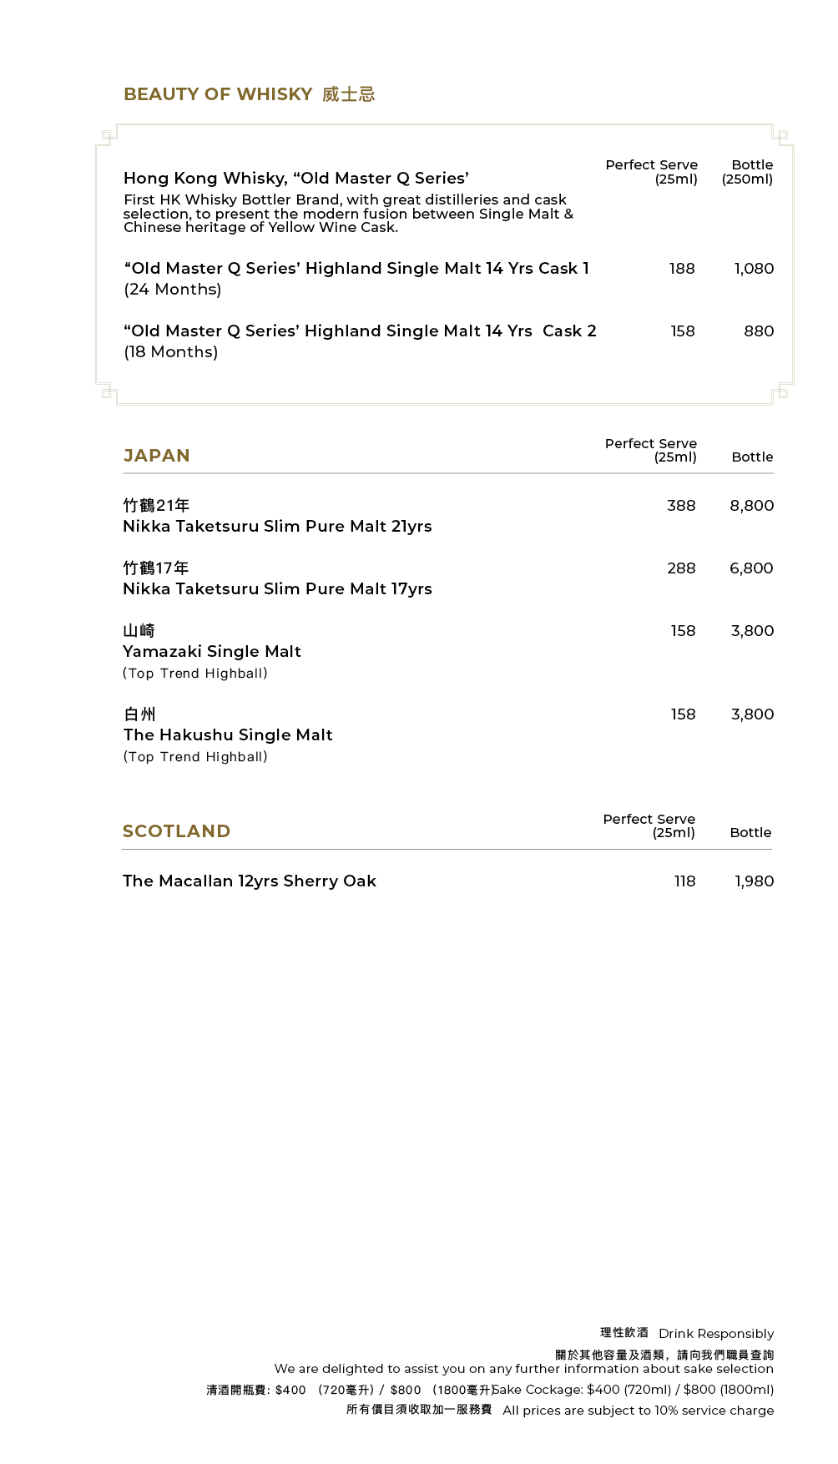The width and height of the screenshot is (838, 1464).
Task: Click the Sake Cockage fee line
Action: 633,1390
